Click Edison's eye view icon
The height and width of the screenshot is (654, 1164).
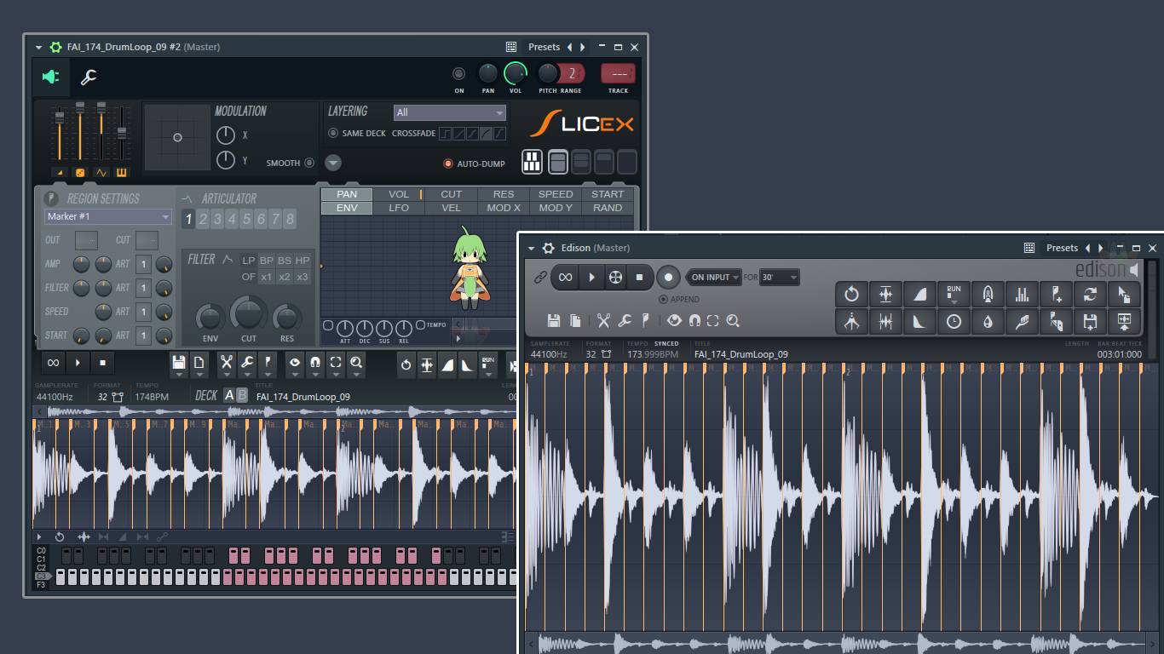tap(674, 320)
